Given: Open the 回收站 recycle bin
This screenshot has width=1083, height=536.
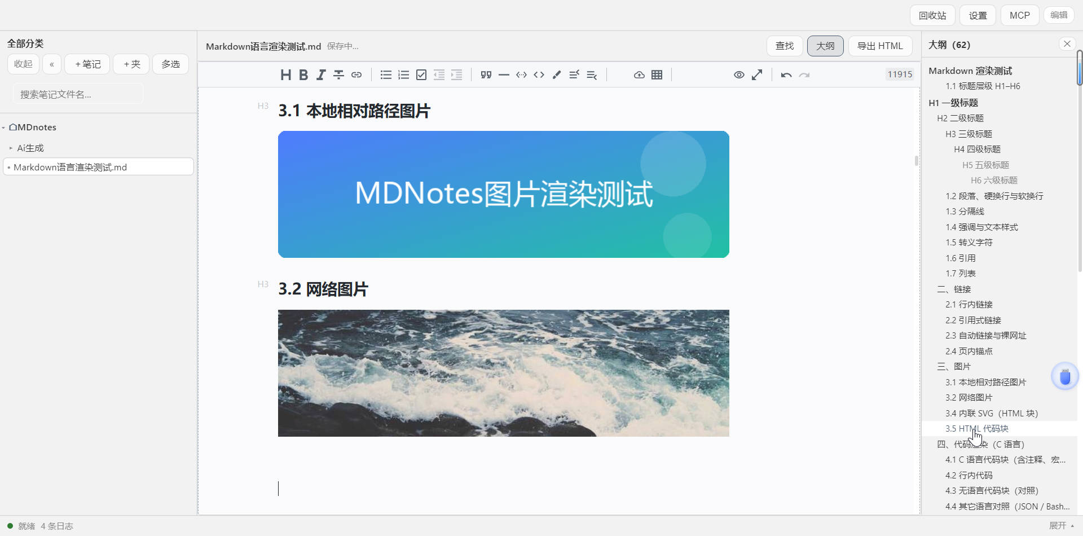Looking at the screenshot, I should tap(932, 15).
